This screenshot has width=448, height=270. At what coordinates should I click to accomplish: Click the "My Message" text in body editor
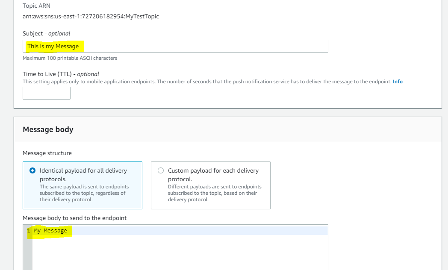(50, 231)
